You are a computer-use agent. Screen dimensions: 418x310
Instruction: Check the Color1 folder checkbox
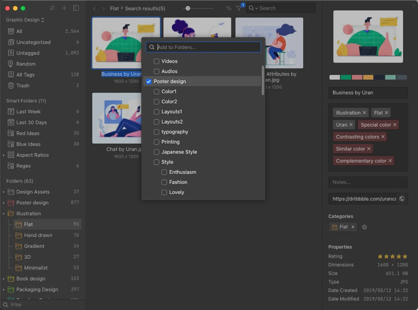(156, 92)
